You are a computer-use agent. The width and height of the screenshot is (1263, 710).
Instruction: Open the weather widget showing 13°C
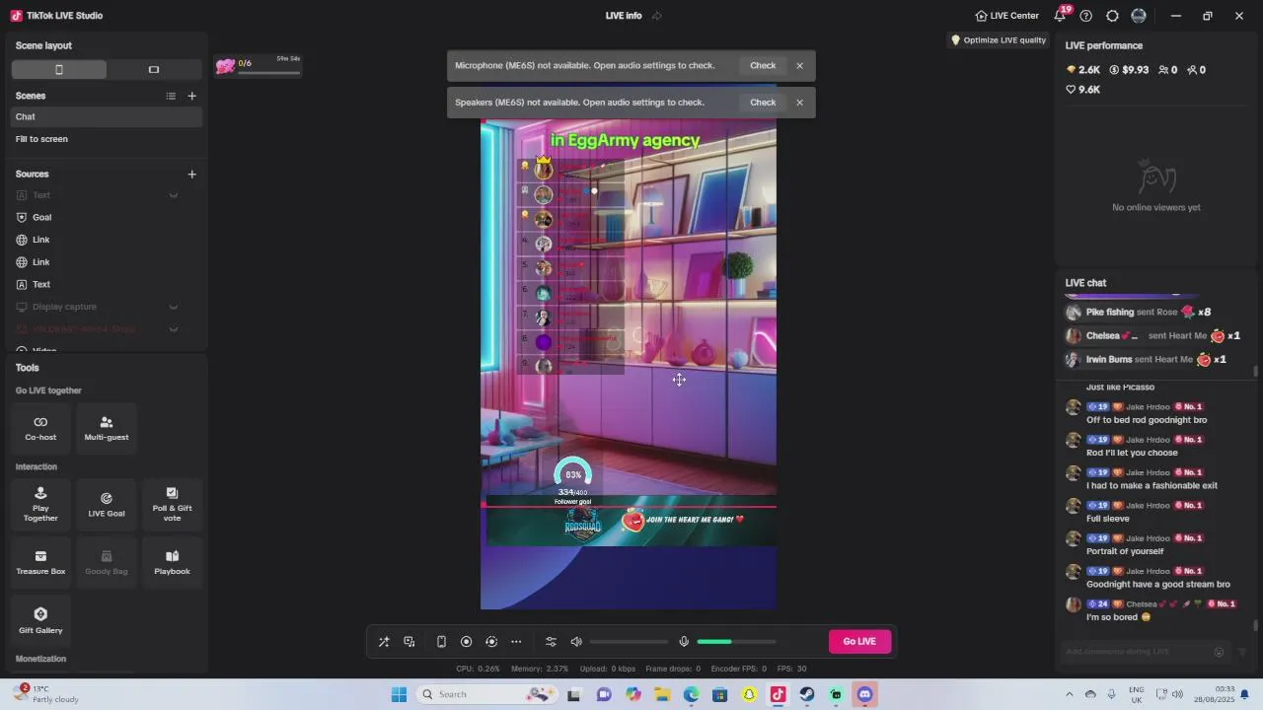pos(47,694)
